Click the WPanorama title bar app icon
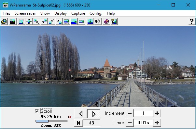 point(5,5)
